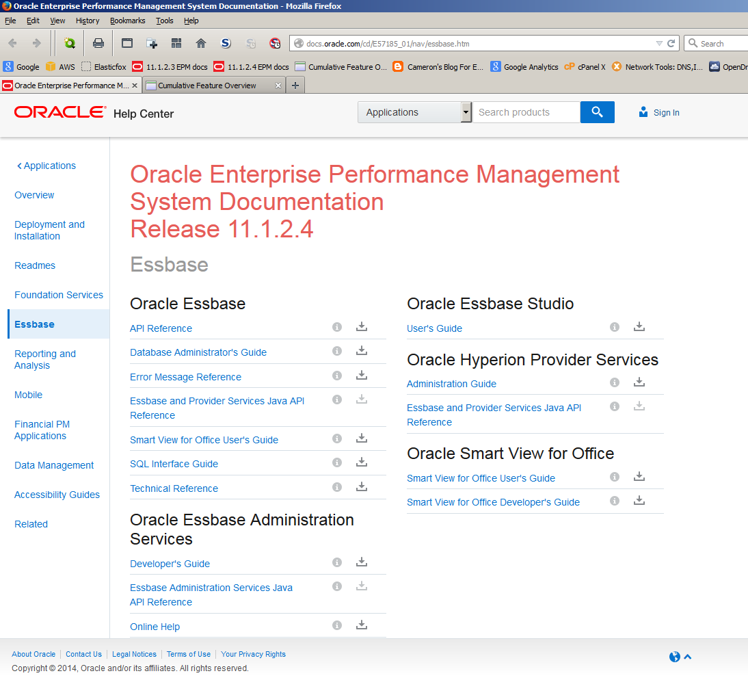
Task: Click the home icon in Firefox toolbar
Action: pyautogui.click(x=201, y=43)
